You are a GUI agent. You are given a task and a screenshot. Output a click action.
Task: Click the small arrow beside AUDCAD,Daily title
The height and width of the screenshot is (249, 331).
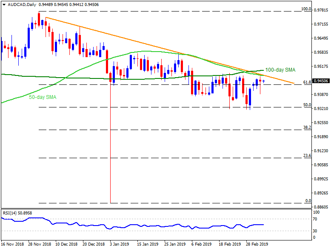[3, 4]
